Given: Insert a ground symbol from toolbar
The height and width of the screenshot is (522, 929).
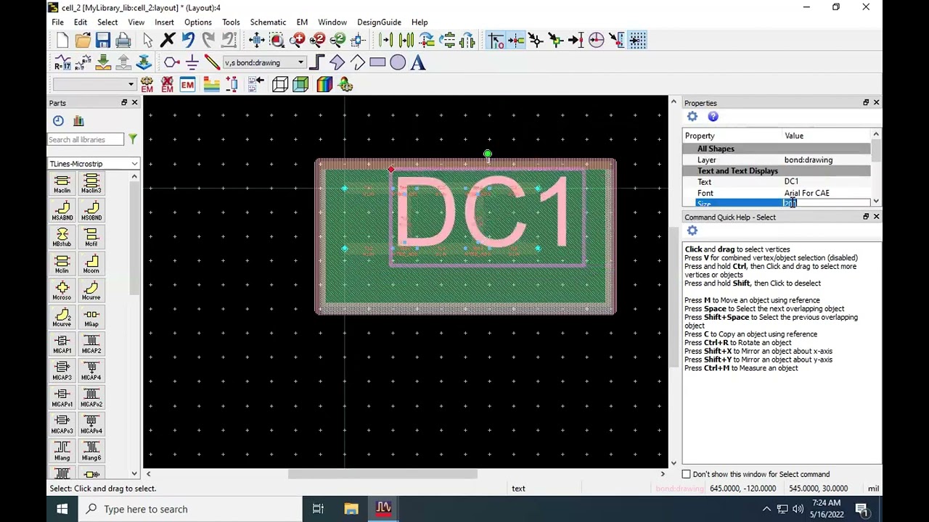Looking at the screenshot, I should [x=192, y=62].
